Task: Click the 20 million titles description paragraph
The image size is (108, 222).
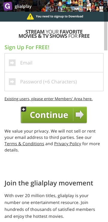Action: pos(50,206)
